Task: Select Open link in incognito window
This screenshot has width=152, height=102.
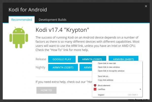Action: click(117, 71)
